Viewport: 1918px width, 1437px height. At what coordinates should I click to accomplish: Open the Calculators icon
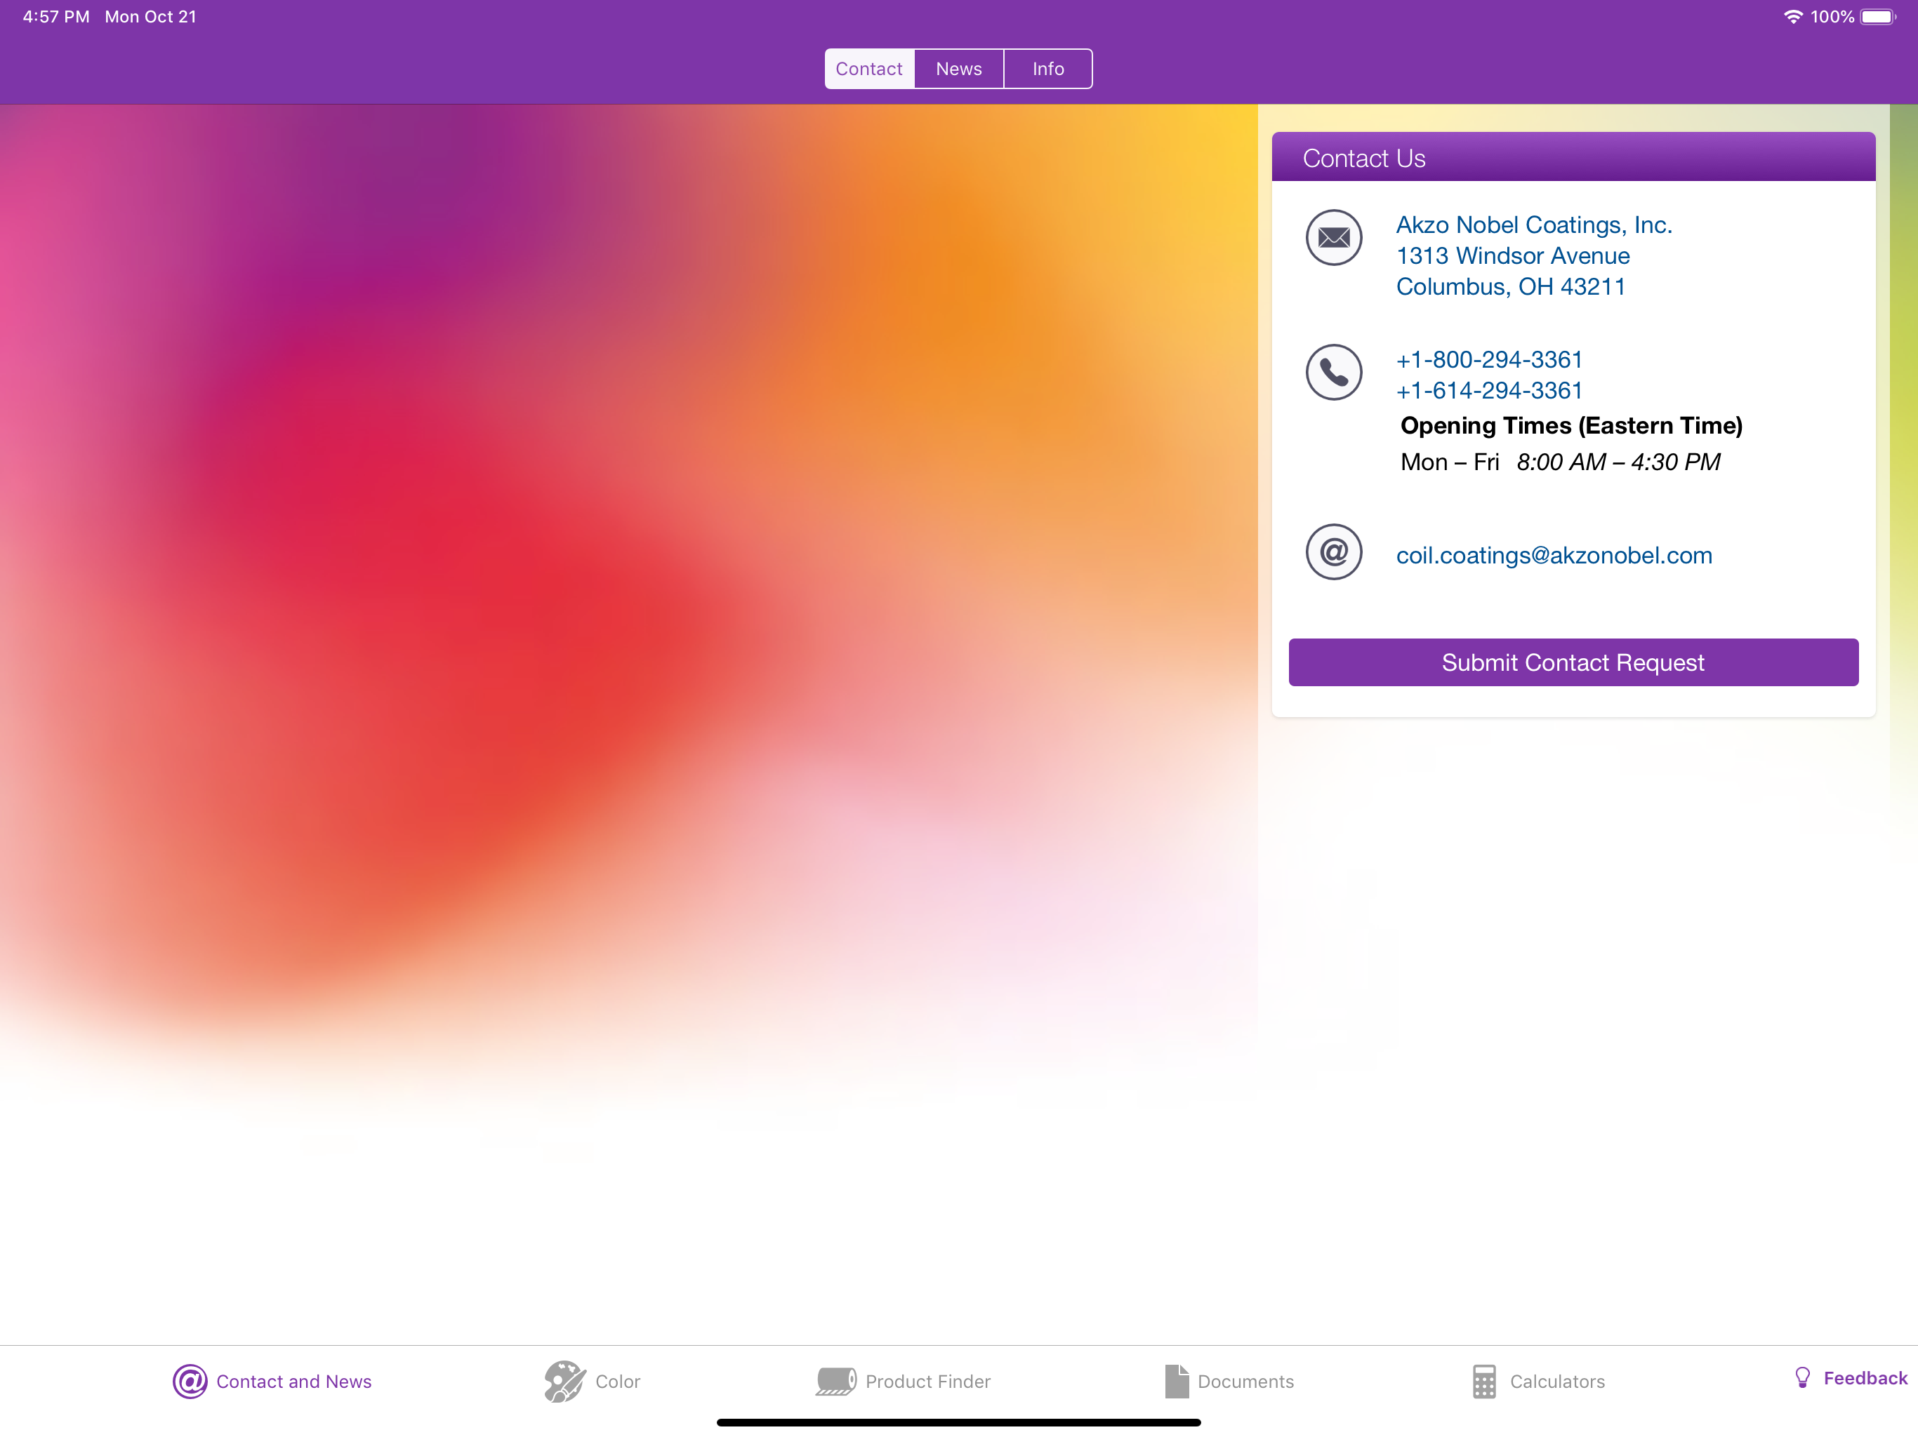tap(1483, 1381)
